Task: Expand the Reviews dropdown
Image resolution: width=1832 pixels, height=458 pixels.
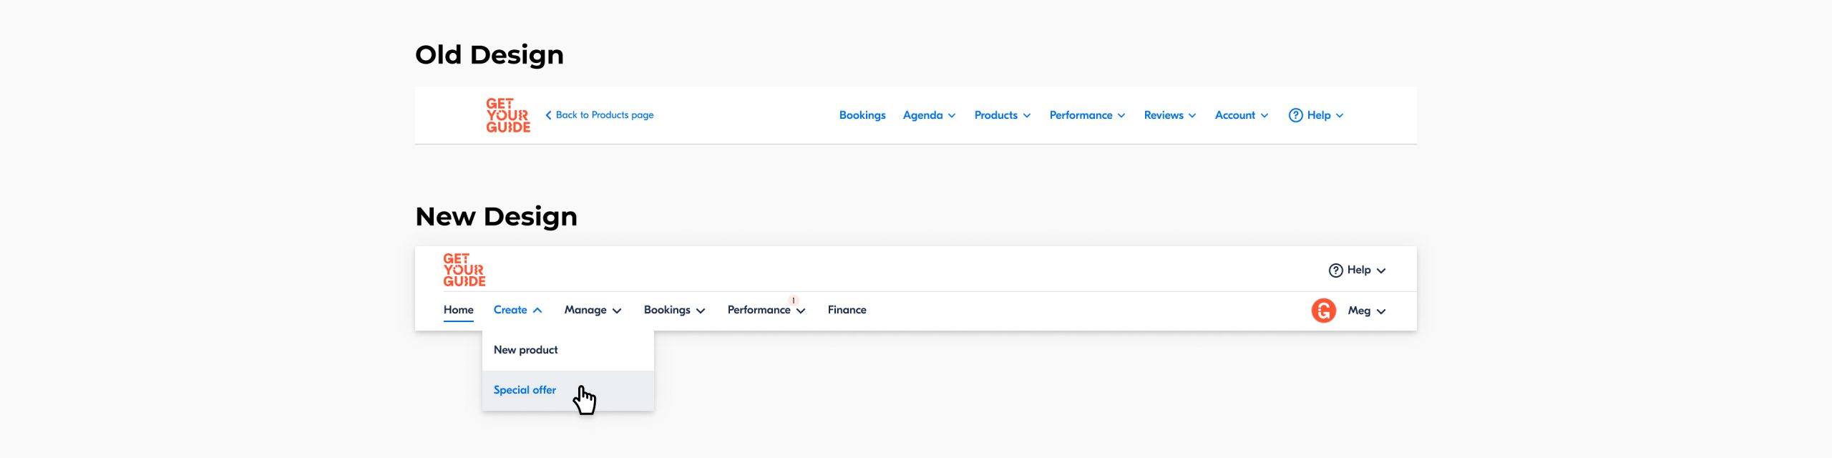Action: (1169, 115)
